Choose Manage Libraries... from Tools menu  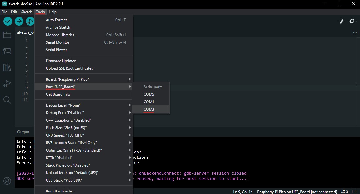pyautogui.click(x=61, y=35)
